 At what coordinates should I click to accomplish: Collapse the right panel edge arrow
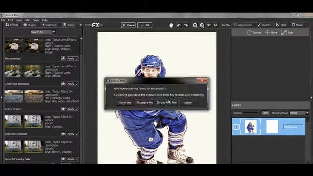coord(312,98)
